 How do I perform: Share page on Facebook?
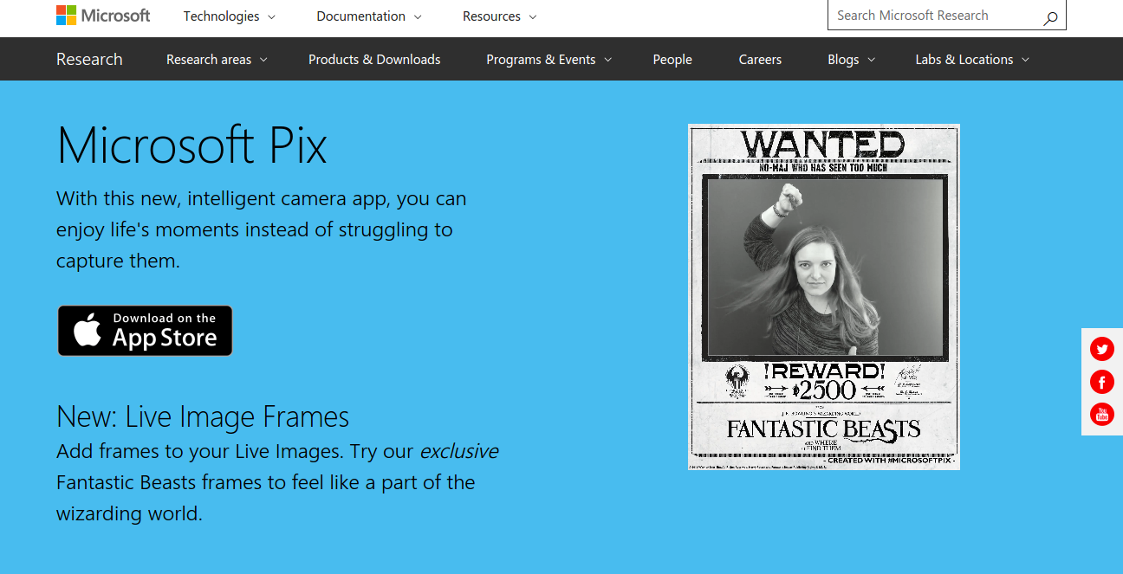(1102, 382)
